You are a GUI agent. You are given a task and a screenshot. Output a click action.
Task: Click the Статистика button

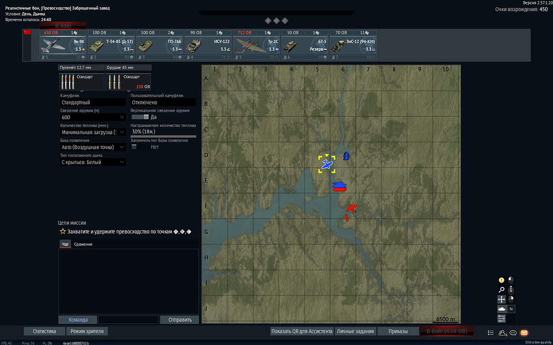point(44,331)
